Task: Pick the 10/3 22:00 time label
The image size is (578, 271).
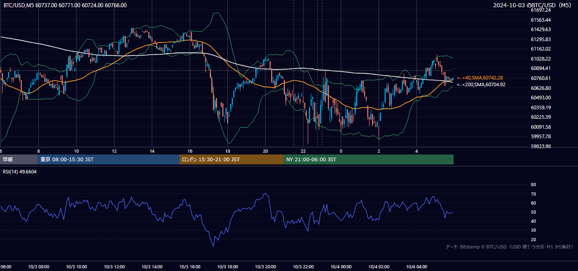Action: pos(303,267)
